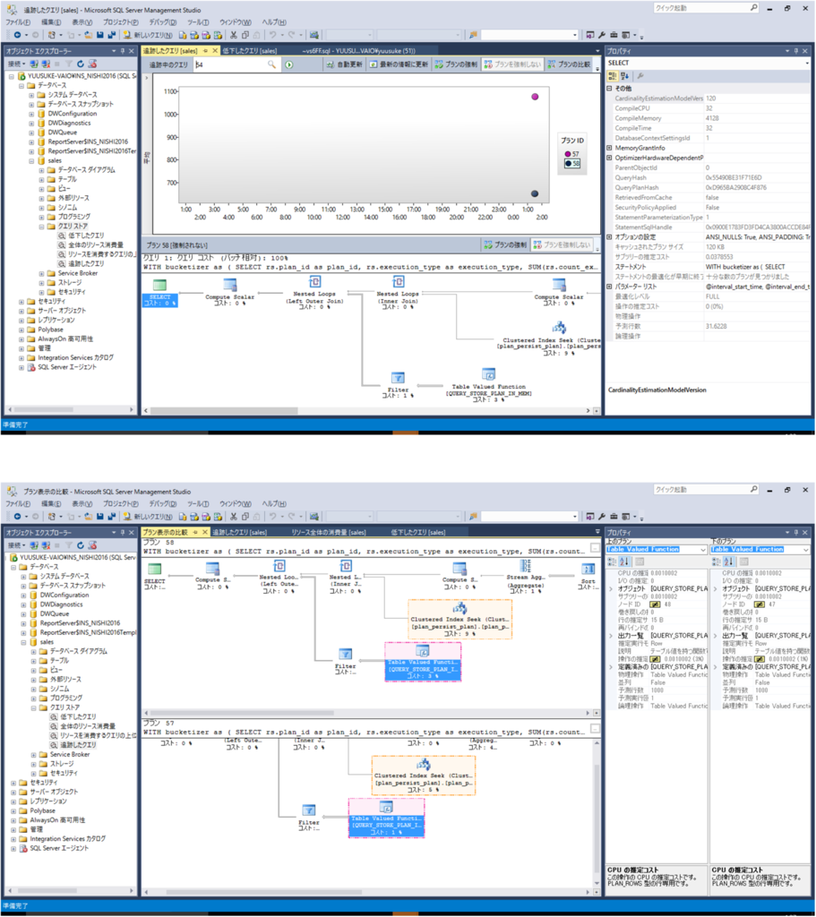The height and width of the screenshot is (917, 816).
Task: Collapse the sales database node in top window tree
Action: click(x=31, y=161)
